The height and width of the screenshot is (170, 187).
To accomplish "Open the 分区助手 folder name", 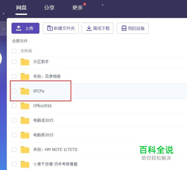I will 41,62.
